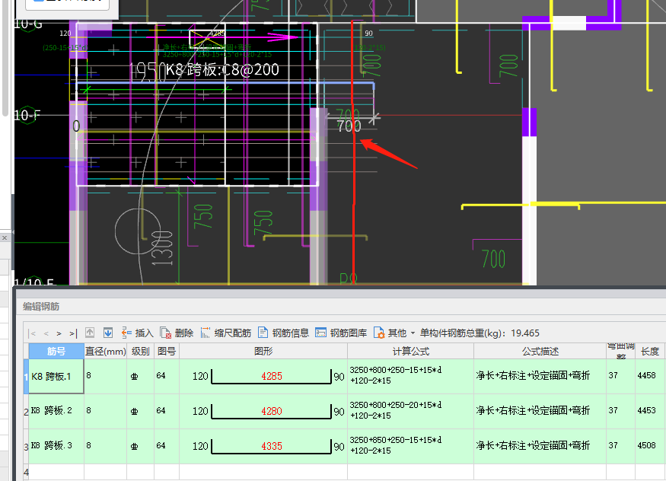Click shape length 4280 in row 2
Image resolution: width=666 pixels, height=481 pixels.
[272, 411]
